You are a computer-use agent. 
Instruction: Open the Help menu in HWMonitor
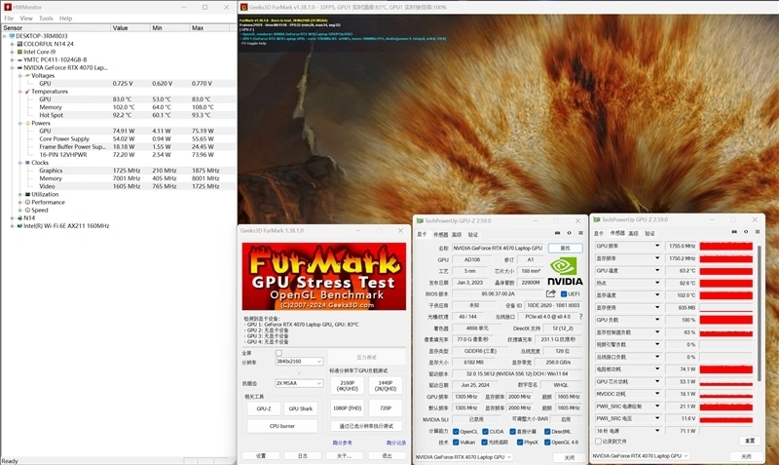[65, 19]
